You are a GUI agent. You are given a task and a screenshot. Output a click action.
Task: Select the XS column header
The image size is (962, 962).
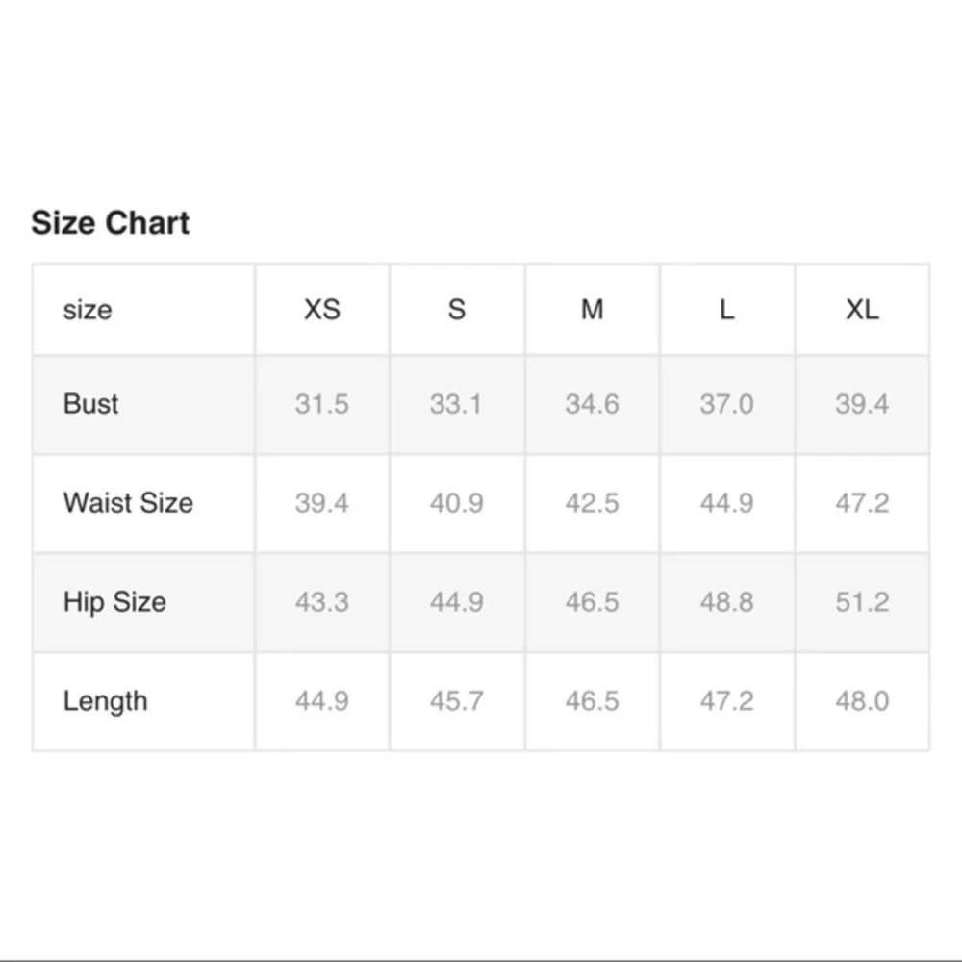tap(322, 310)
